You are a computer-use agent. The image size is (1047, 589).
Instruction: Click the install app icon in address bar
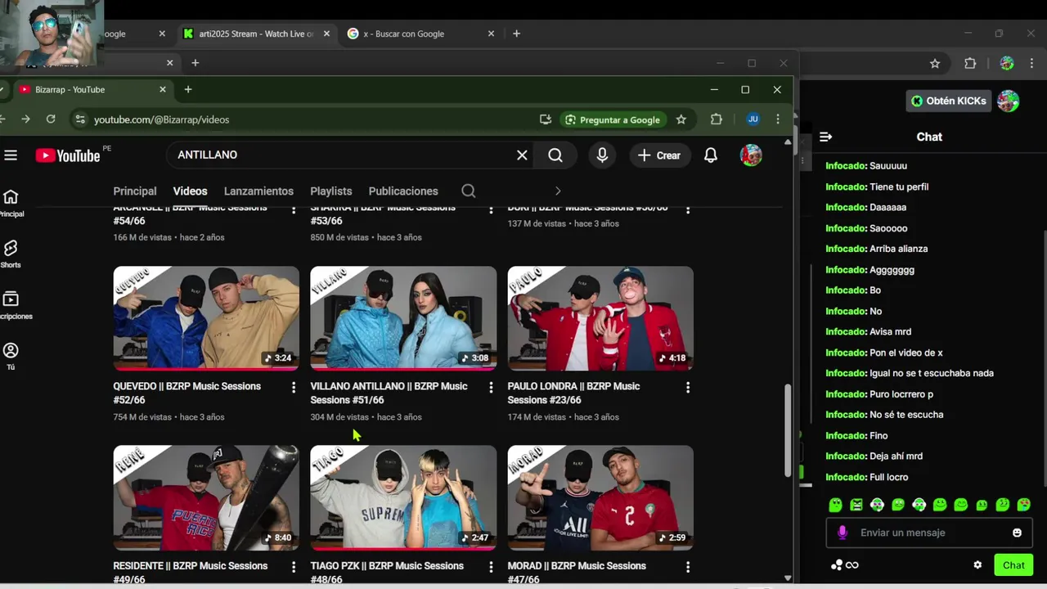pyautogui.click(x=546, y=119)
